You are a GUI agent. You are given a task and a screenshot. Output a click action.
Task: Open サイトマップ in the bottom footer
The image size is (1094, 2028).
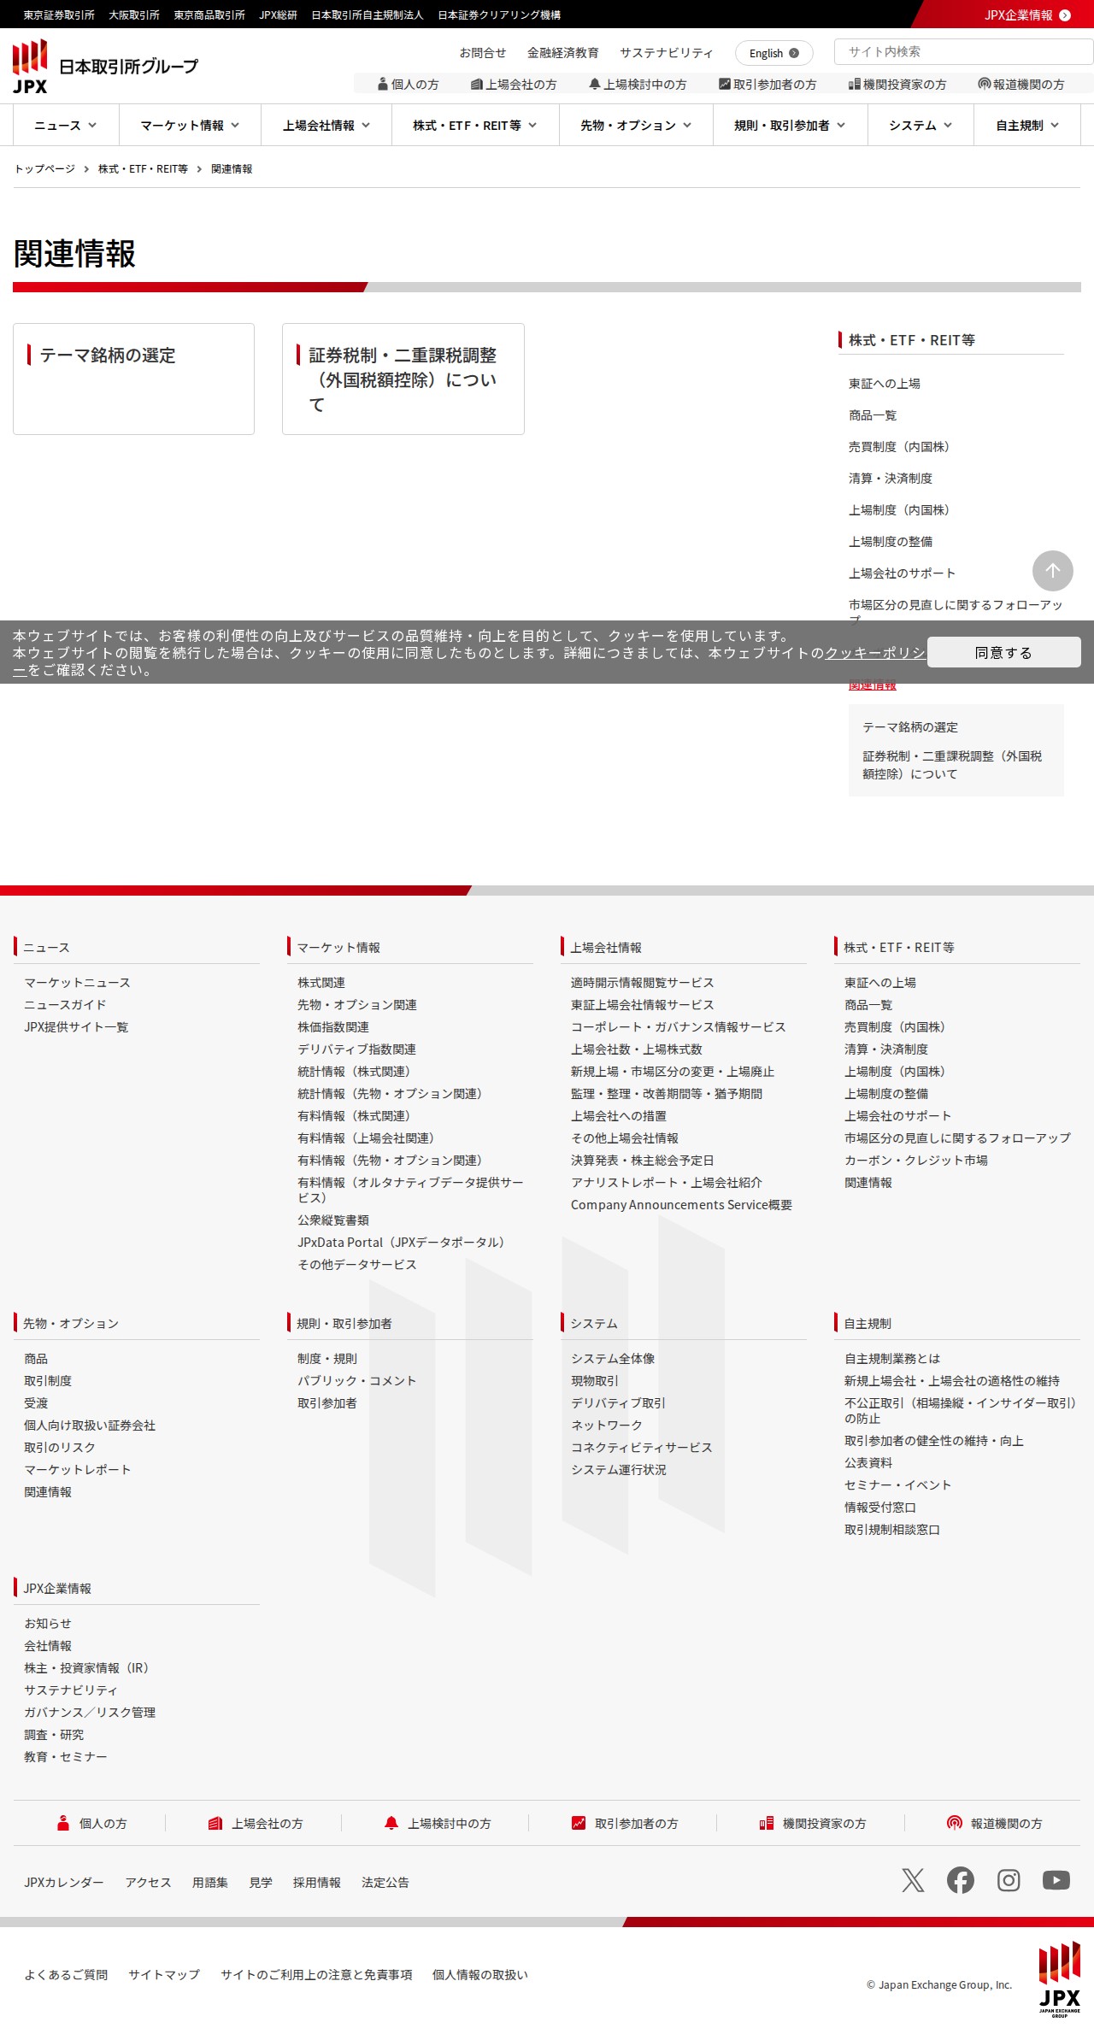pos(164,1975)
